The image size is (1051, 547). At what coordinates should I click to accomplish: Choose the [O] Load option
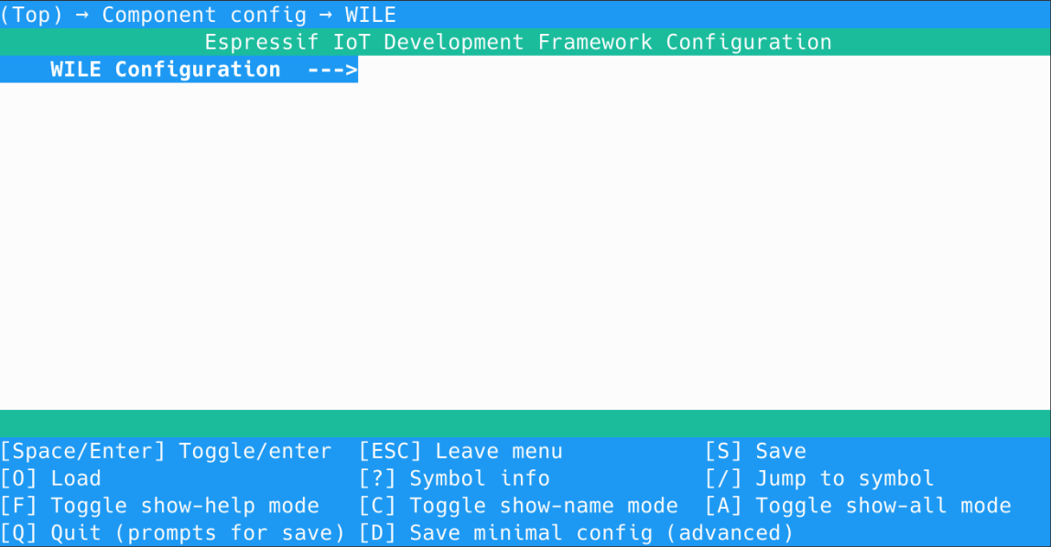coord(50,478)
